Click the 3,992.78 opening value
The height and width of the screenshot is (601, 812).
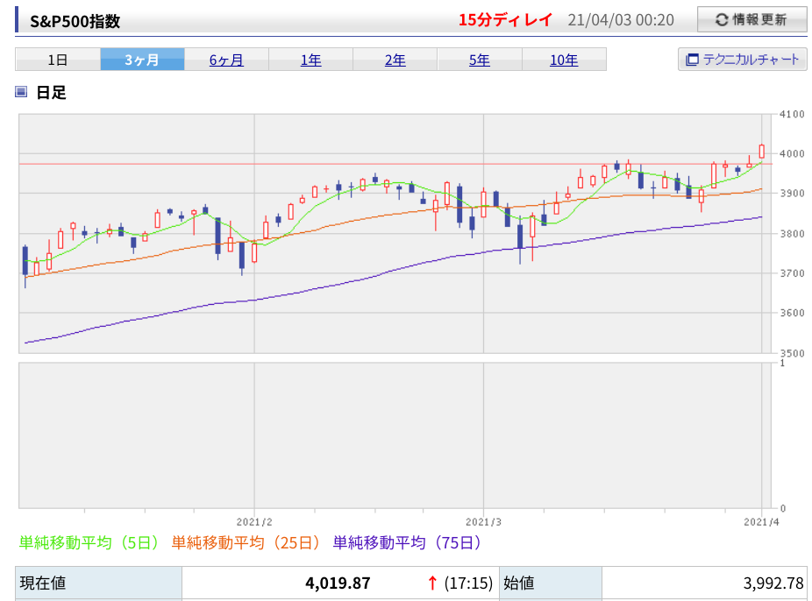(773, 583)
